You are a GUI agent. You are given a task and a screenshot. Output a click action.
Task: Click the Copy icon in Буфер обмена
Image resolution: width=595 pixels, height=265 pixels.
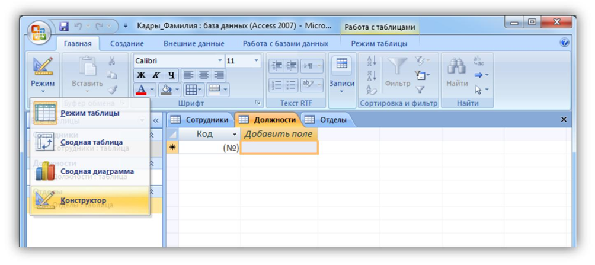click(x=111, y=75)
